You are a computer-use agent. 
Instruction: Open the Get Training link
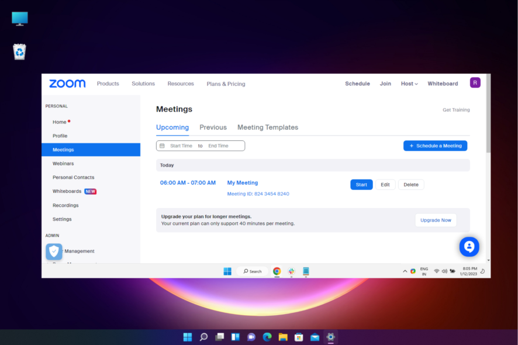click(456, 110)
